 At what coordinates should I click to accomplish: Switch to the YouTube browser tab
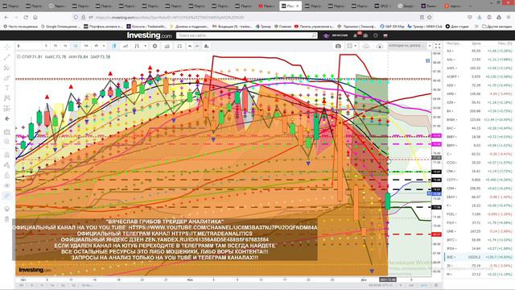point(267,6)
